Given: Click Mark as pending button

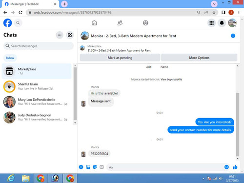Looking at the screenshot, I should tap(120, 58).
